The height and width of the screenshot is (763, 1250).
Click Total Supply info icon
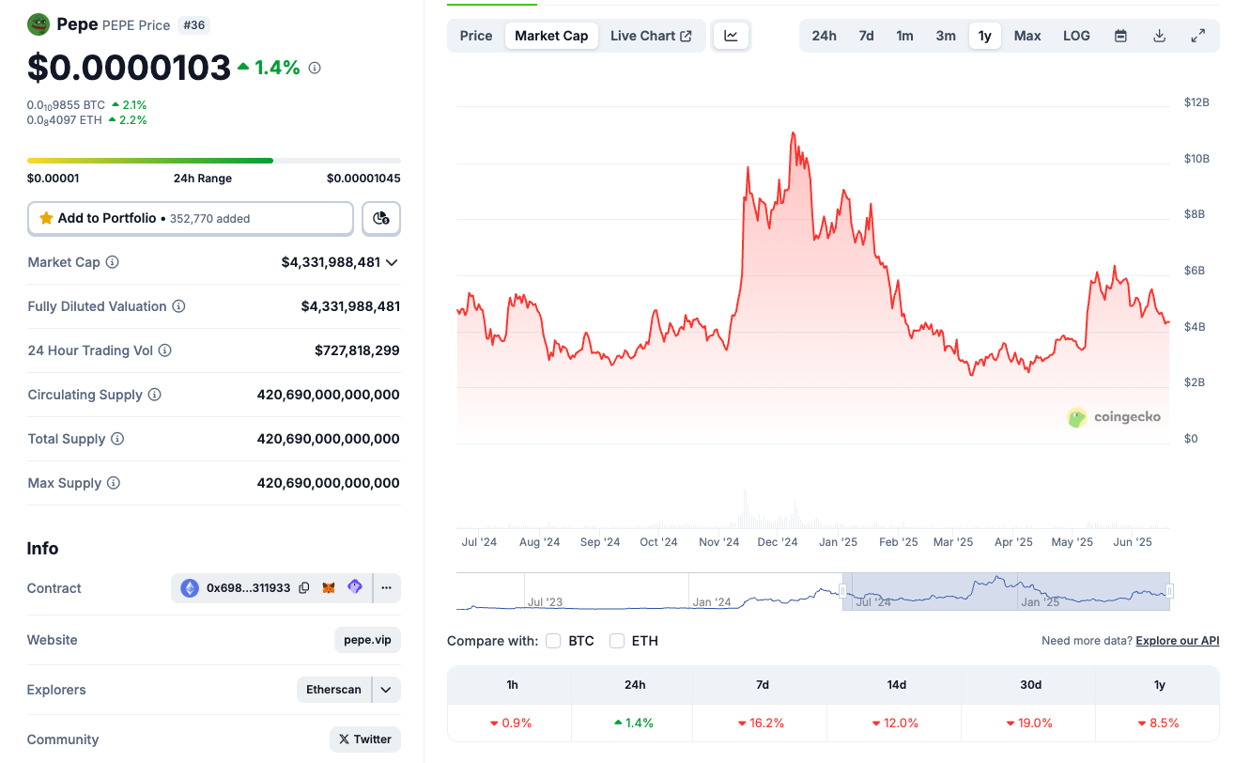tap(116, 439)
